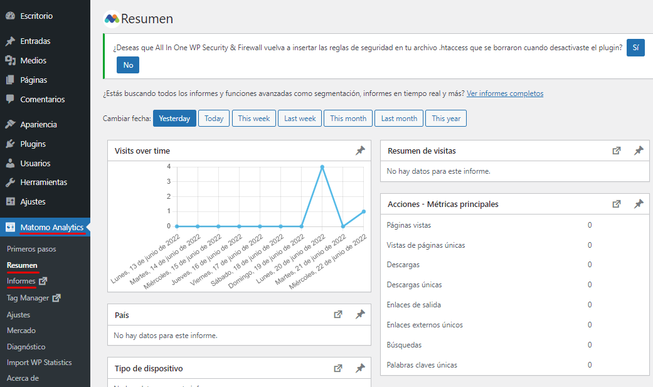Image resolution: width=653 pixels, height=387 pixels.
Task: Pin the Tipo de dispositivo widget
Action: click(360, 368)
